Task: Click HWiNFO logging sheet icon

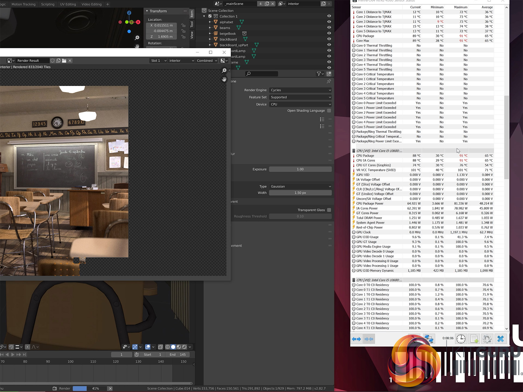Action: [474, 339]
